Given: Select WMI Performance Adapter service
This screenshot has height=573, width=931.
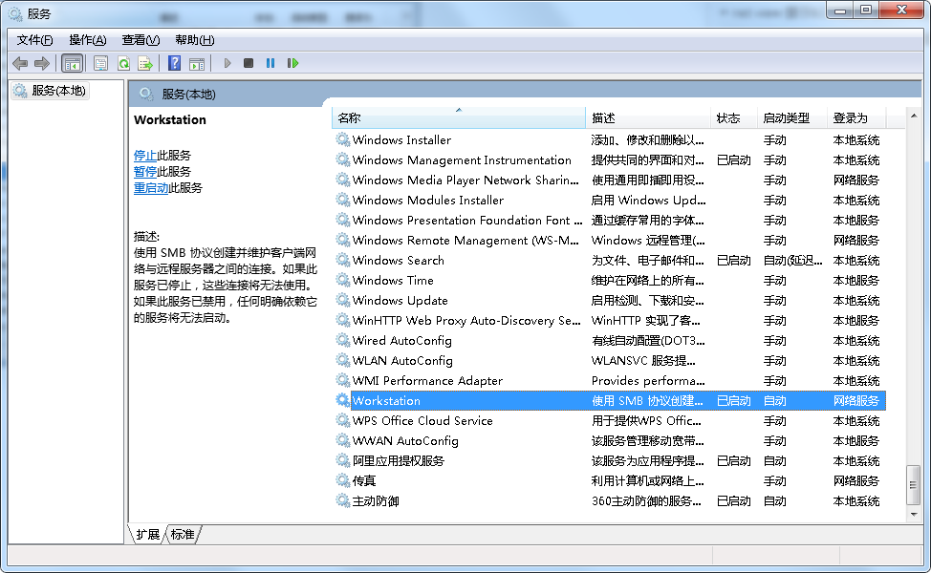Looking at the screenshot, I should [427, 380].
